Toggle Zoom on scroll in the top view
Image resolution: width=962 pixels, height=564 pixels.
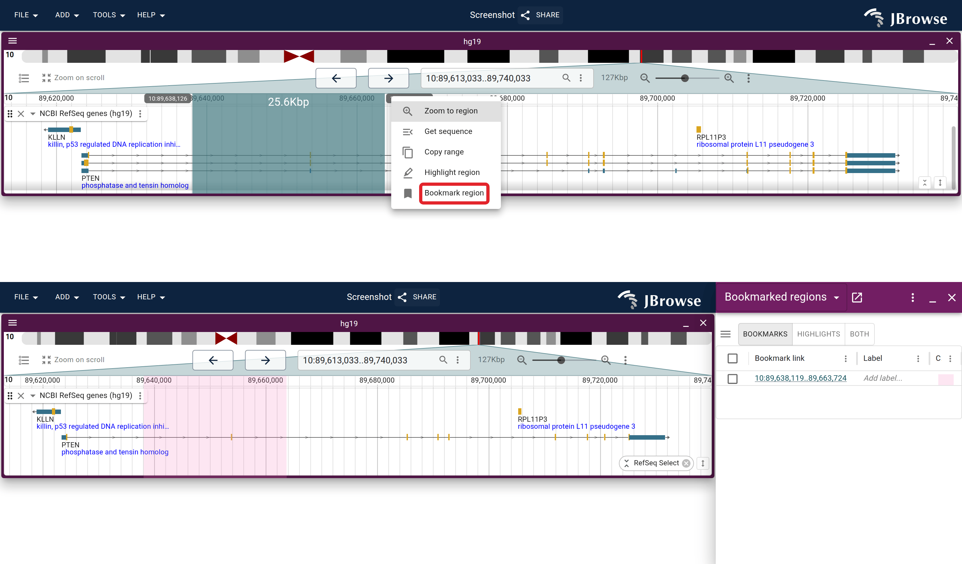(73, 78)
